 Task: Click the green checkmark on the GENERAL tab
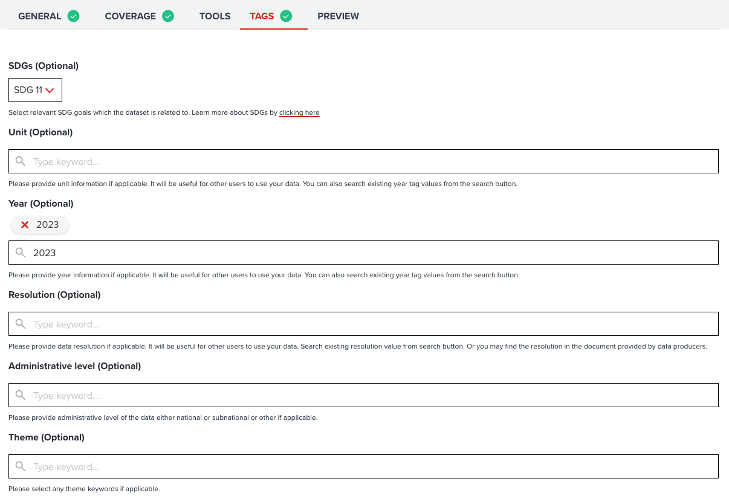point(73,16)
